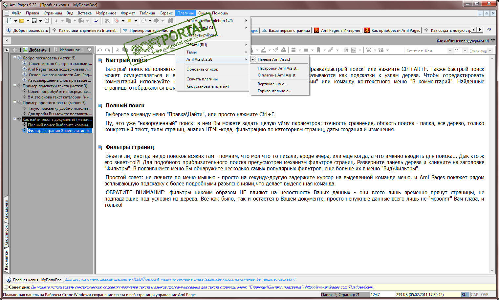
Task: Click the Aml Pages logo icon beside the tabs
Action: 489,30
